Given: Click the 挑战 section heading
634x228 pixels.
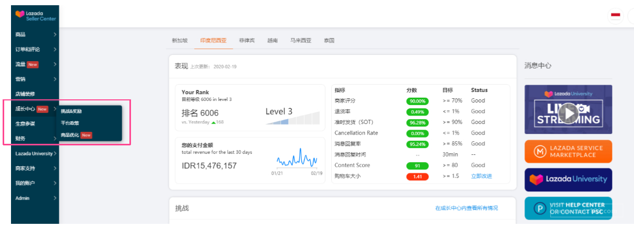Looking at the screenshot, I should [x=182, y=208].
